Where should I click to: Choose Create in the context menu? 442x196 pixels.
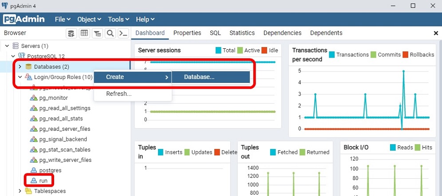click(133, 77)
